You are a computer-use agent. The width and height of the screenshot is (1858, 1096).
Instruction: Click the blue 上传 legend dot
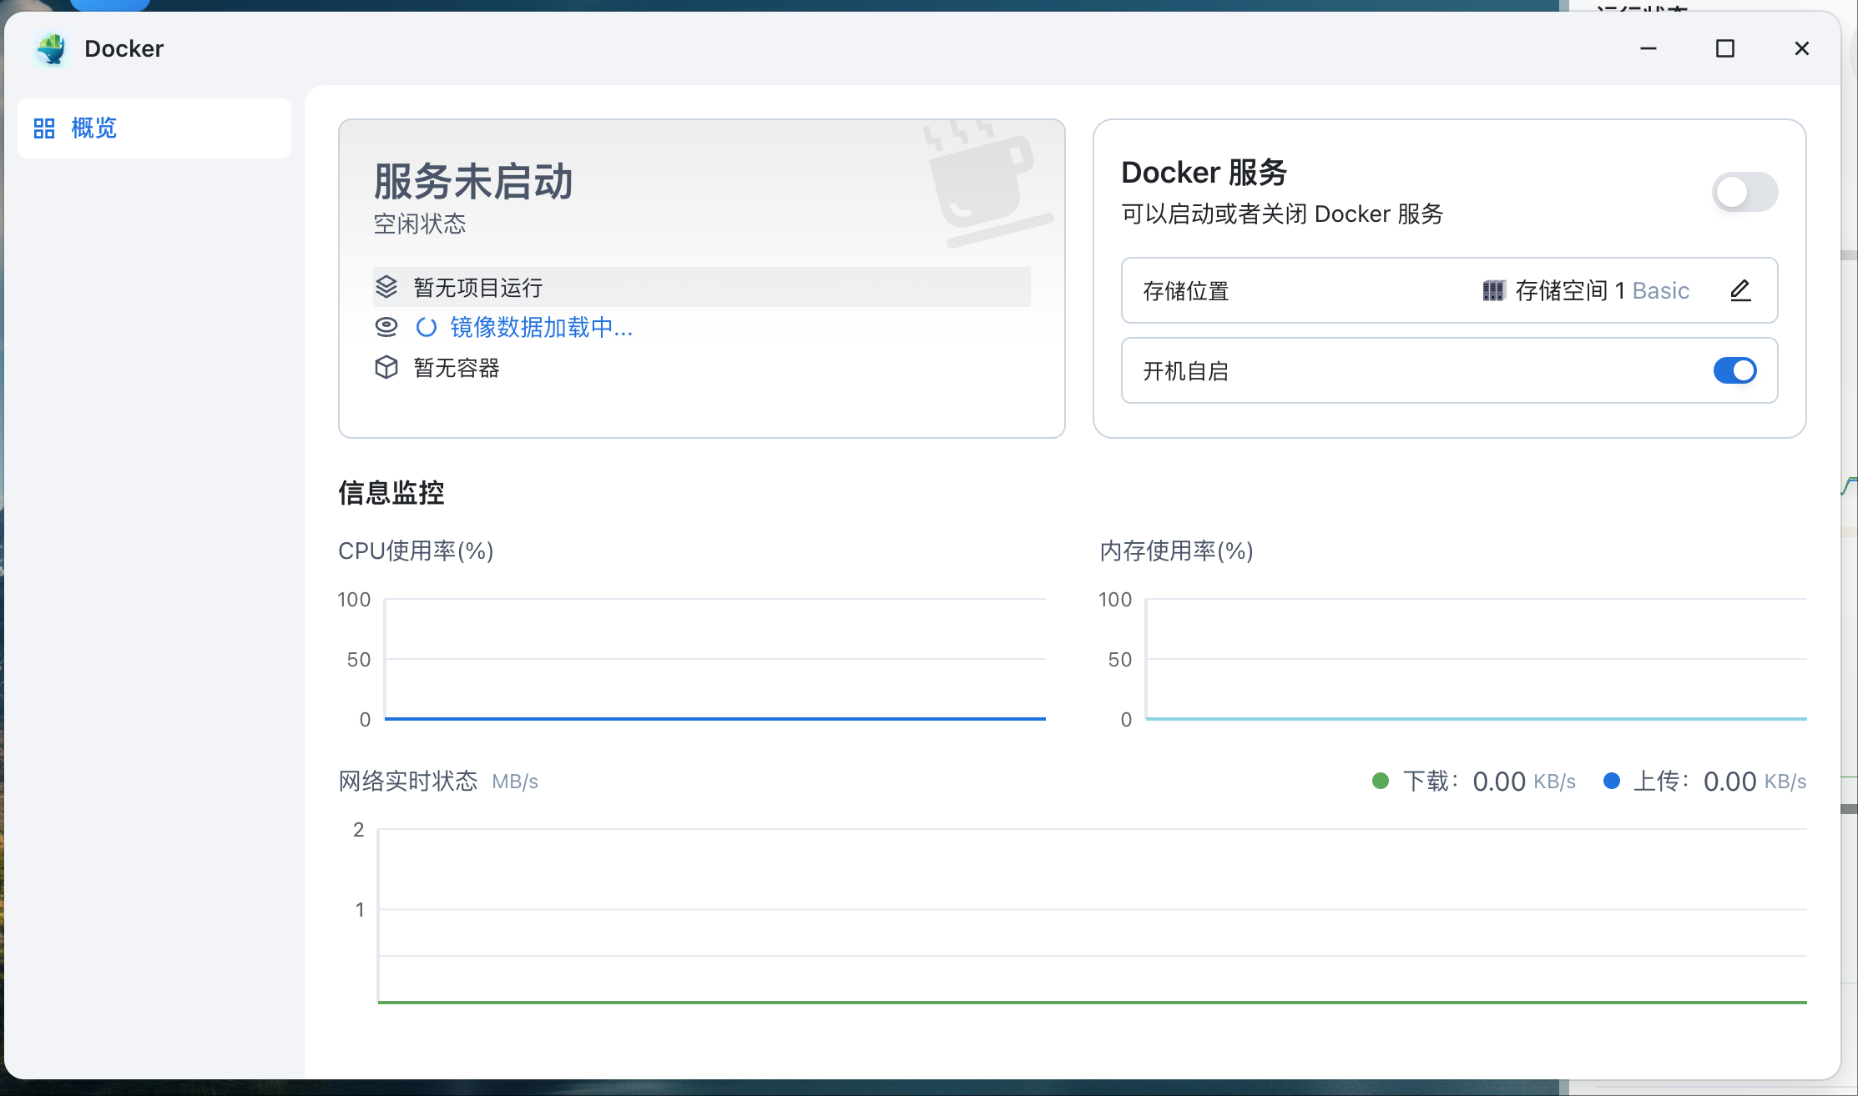(1612, 781)
